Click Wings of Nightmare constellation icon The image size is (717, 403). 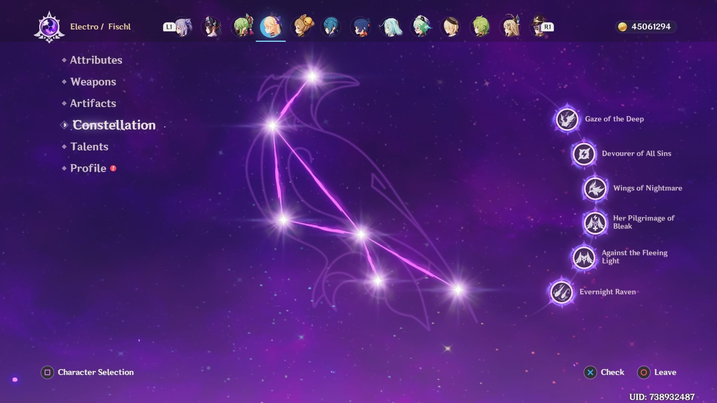(595, 188)
